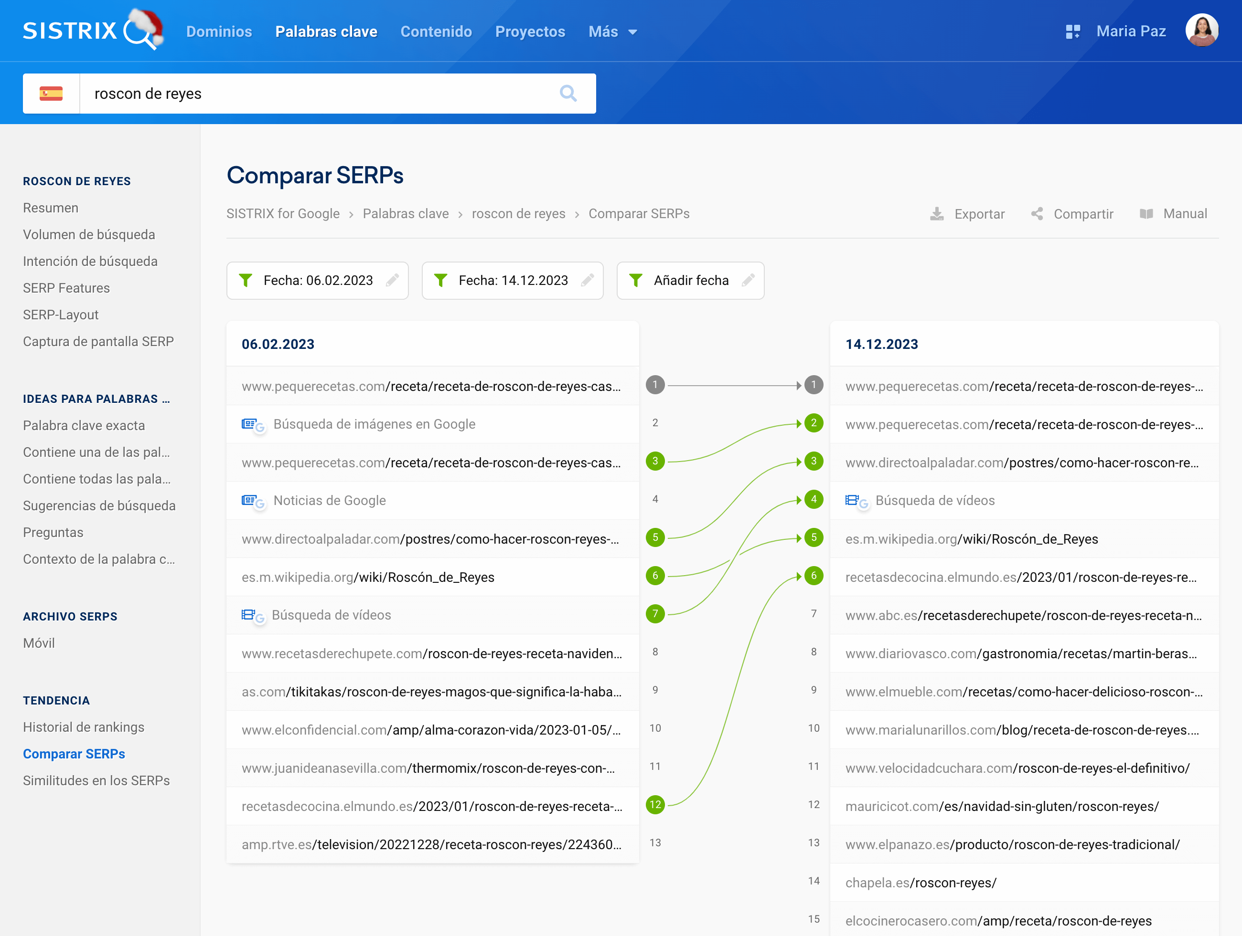
Task: Click green position 12 marker in left column
Action: point(655,804)
